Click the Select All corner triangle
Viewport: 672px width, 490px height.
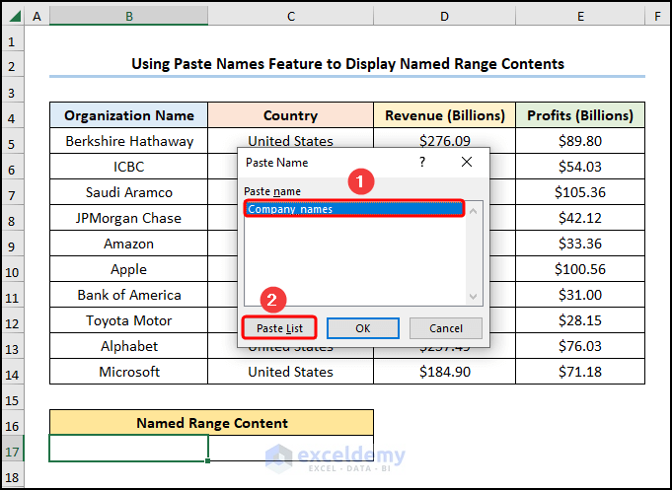tap(15, 17)
